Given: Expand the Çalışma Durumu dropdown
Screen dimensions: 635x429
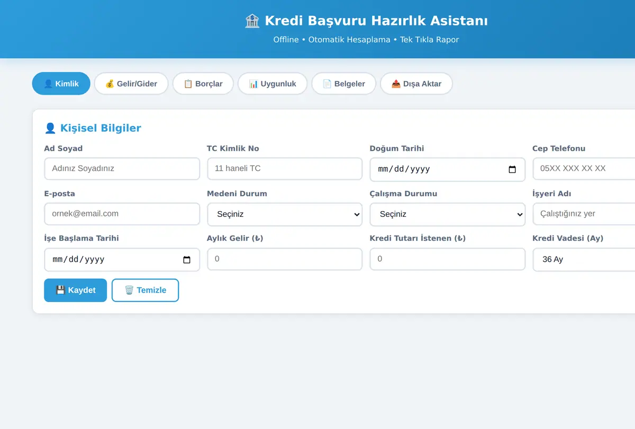Looking at the screenshot, I should tap(448, 214).
